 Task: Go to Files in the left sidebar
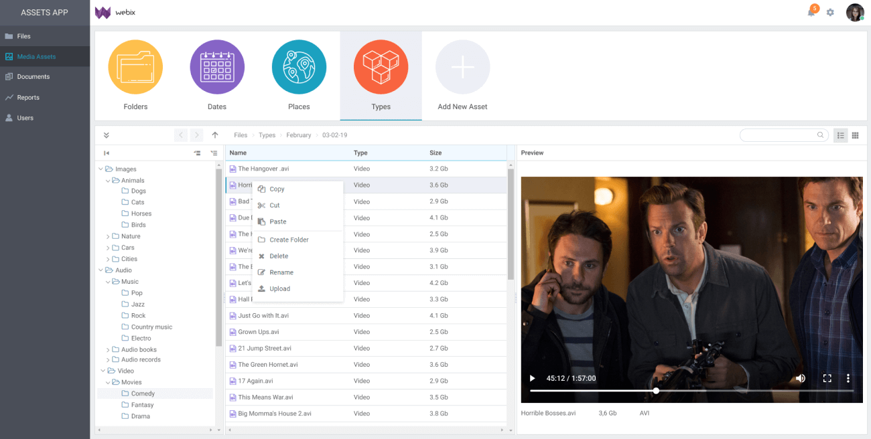click(45, 36)
